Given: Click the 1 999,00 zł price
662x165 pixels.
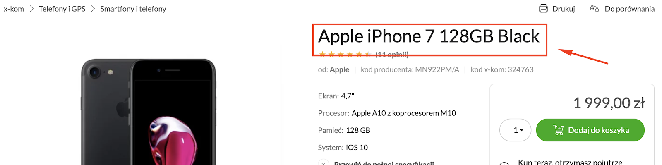Looking at the screenshot, I should point(609,103).
